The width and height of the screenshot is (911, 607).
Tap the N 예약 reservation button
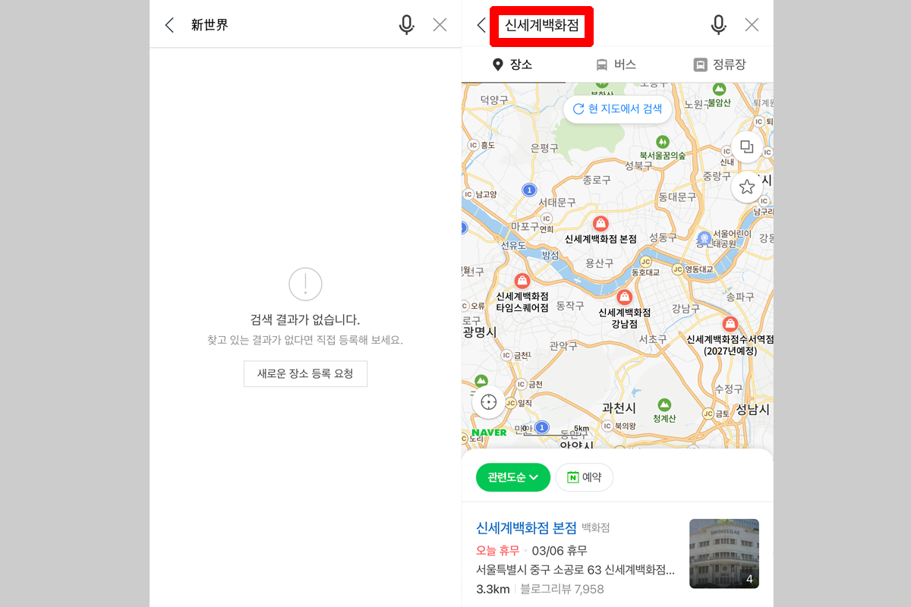584,477
